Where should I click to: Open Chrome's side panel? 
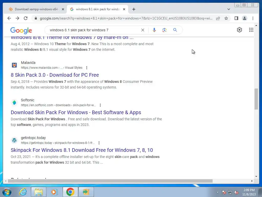pyautogui.click(x=236, y=18)
